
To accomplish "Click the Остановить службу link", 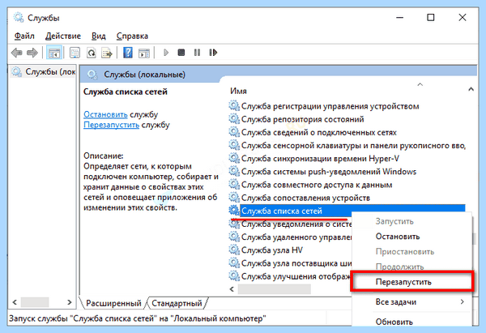I will [x=105, y=114].
